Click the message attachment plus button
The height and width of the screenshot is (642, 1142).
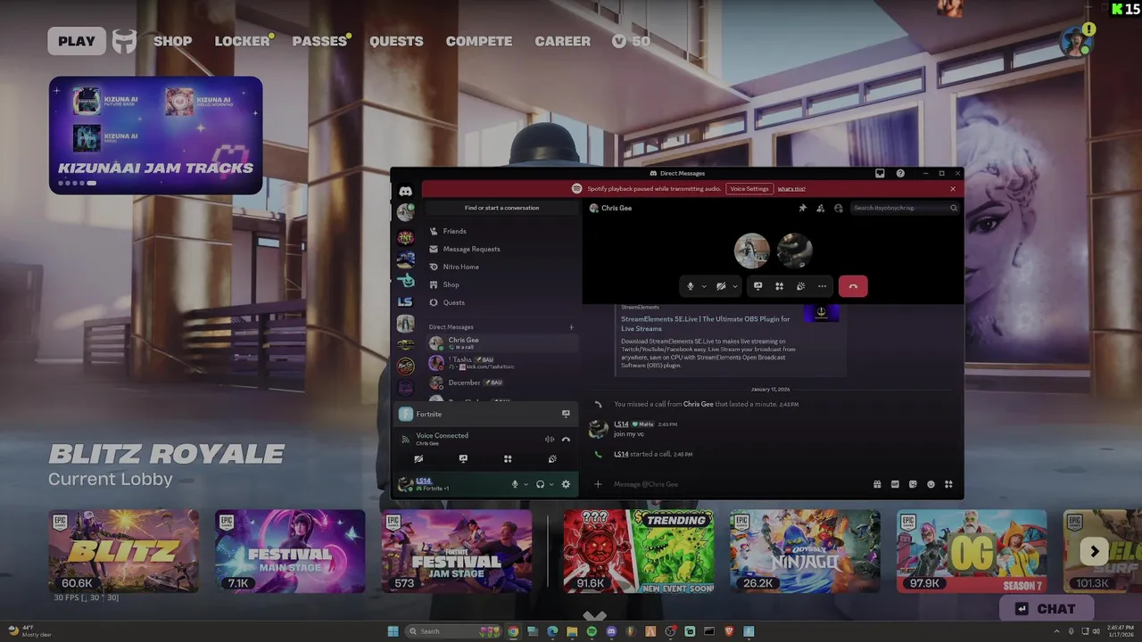pos(598,484)
